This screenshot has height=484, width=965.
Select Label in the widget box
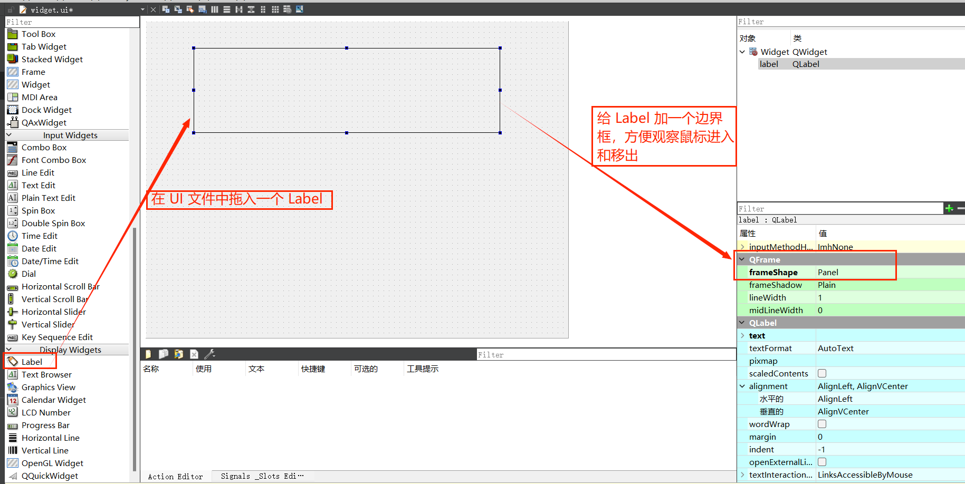coord(32,362)
